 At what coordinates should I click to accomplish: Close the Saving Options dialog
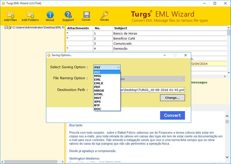[185, 55]
